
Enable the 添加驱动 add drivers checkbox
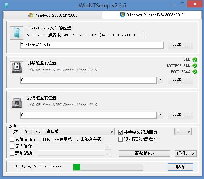12,153
